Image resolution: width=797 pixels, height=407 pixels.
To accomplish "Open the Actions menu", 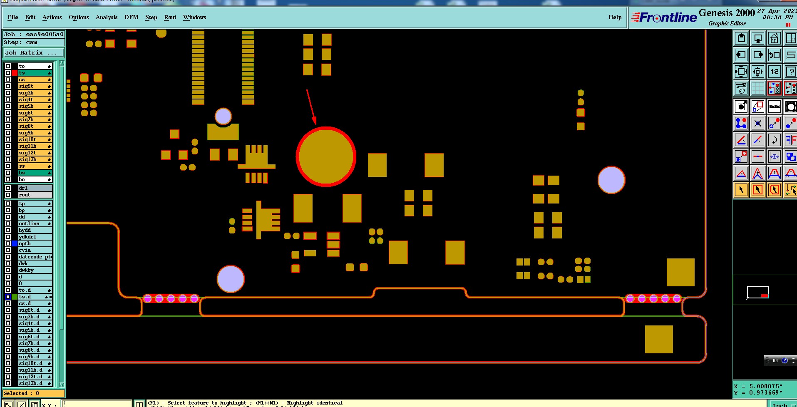I will click(x=52, y=17).
